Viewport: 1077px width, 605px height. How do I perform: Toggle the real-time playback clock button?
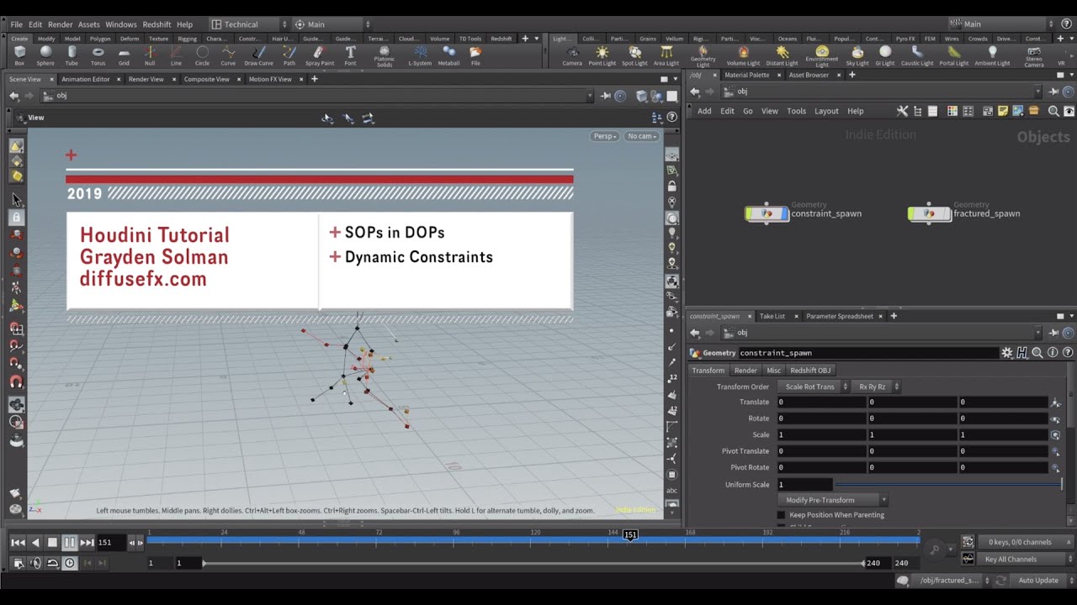70,563
